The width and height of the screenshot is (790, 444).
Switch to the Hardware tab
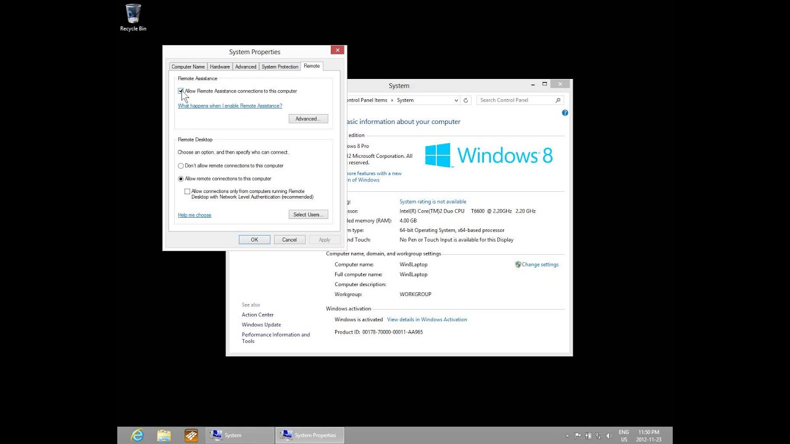220,67
